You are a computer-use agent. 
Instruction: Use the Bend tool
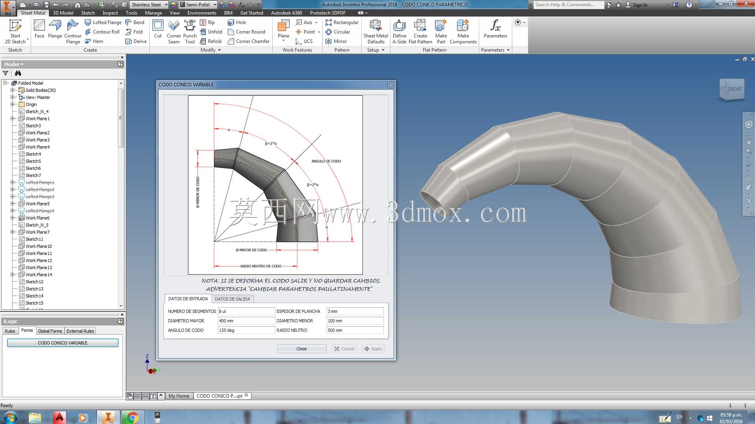tap(135, 22)
